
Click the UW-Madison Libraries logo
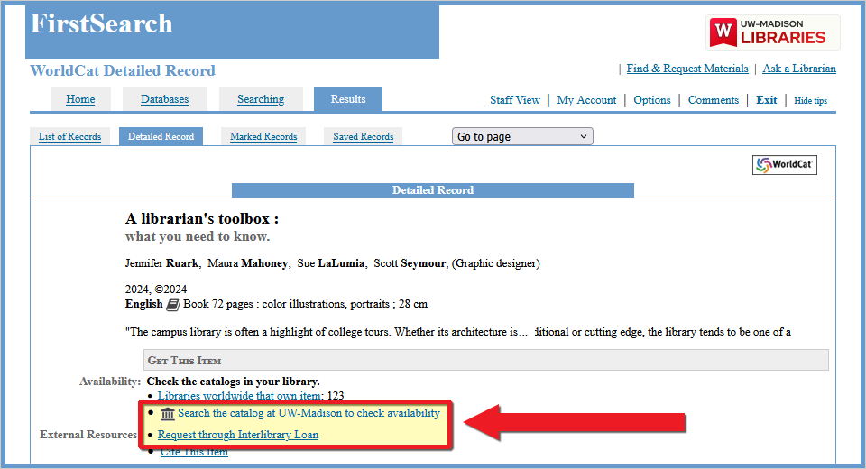(x=773, y=32)
